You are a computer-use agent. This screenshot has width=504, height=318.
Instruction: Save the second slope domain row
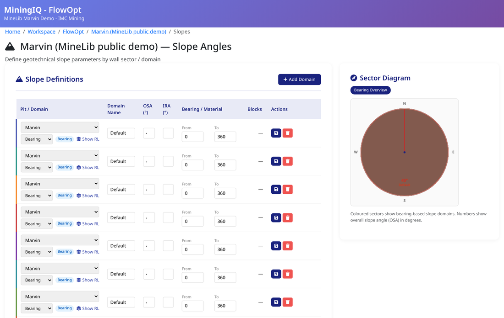[276, 161]
